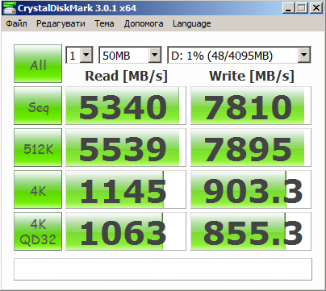The image size is (326, 291).
Task: Expand the test count dropdown showing 1
Action: pyautogui.click(x=79, y=56)
